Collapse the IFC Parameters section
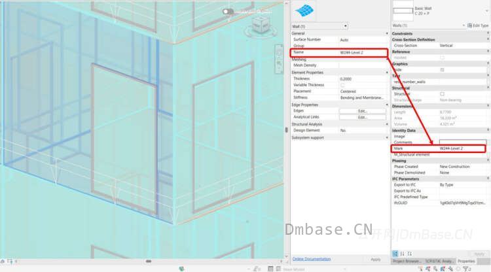Viewport: 491px width, 272px height. (x=488, y=179)
